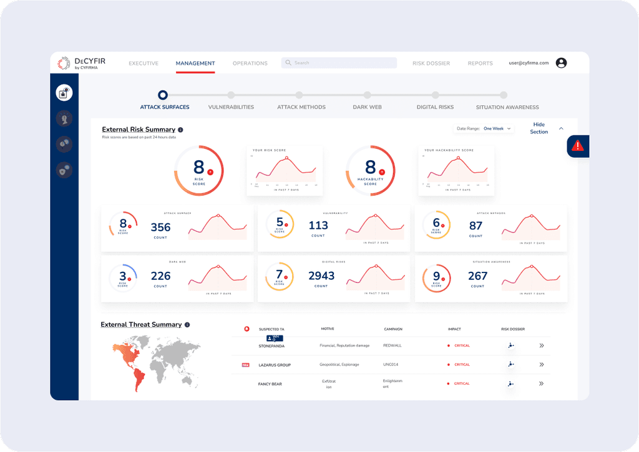Open the red warning alert icon
Viewport: 639px width, 452px height.
(577, 146)
